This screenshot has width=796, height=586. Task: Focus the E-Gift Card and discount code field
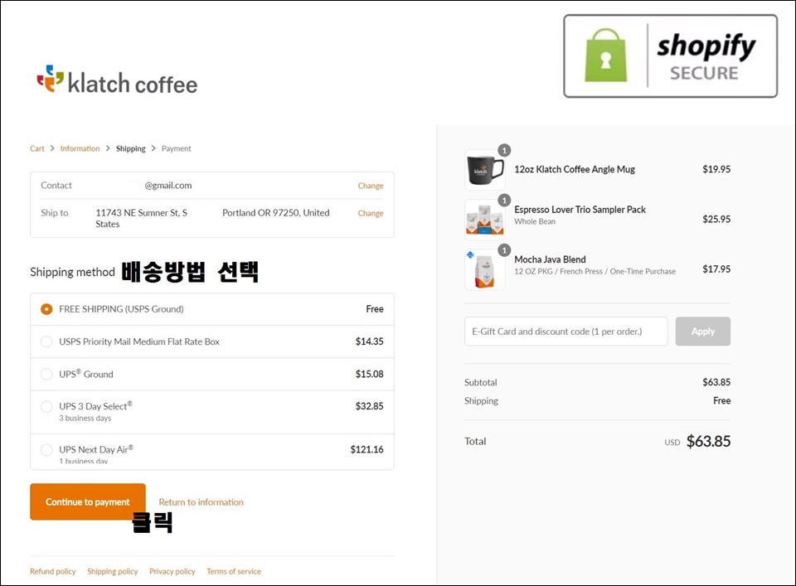(566, 332)
